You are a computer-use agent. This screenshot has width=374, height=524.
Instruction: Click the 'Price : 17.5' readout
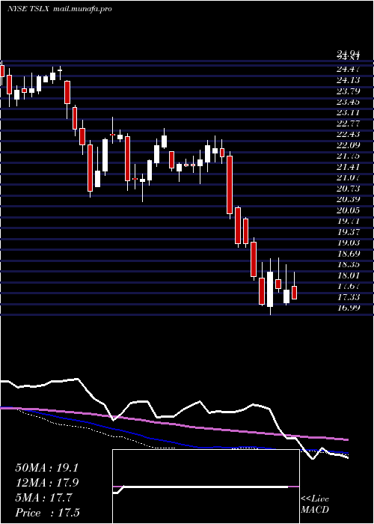pos(47,514)
